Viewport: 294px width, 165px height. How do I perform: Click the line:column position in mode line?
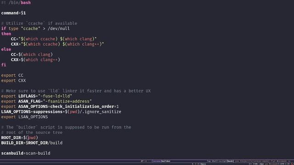144,161
